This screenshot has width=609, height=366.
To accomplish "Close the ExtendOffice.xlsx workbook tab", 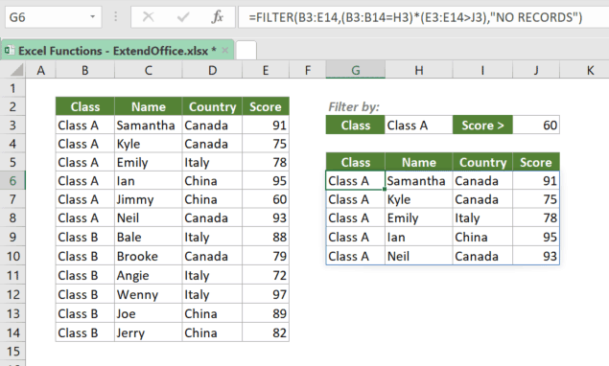I will tap(224, 51).
